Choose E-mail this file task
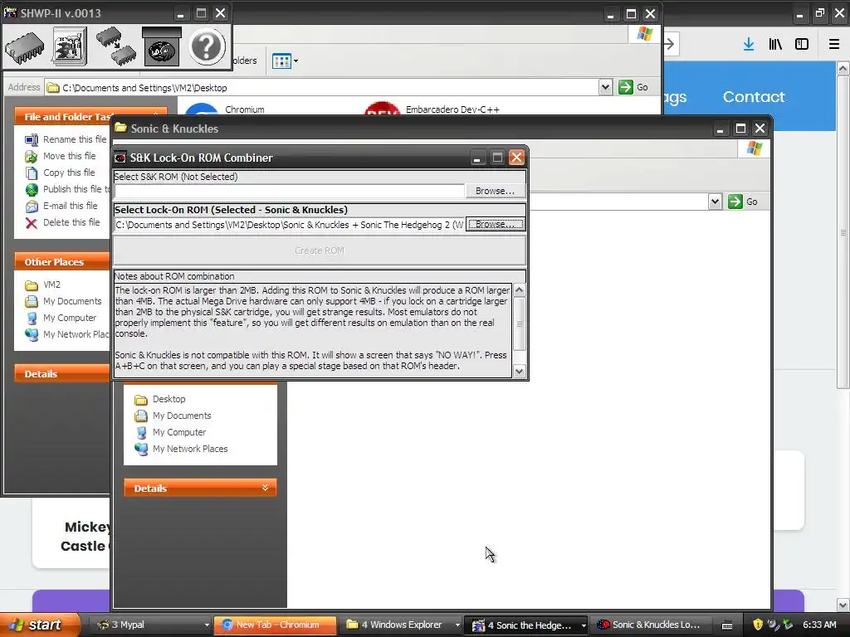The height and width of the screenshot is (637, 850). tap(71, 206)
